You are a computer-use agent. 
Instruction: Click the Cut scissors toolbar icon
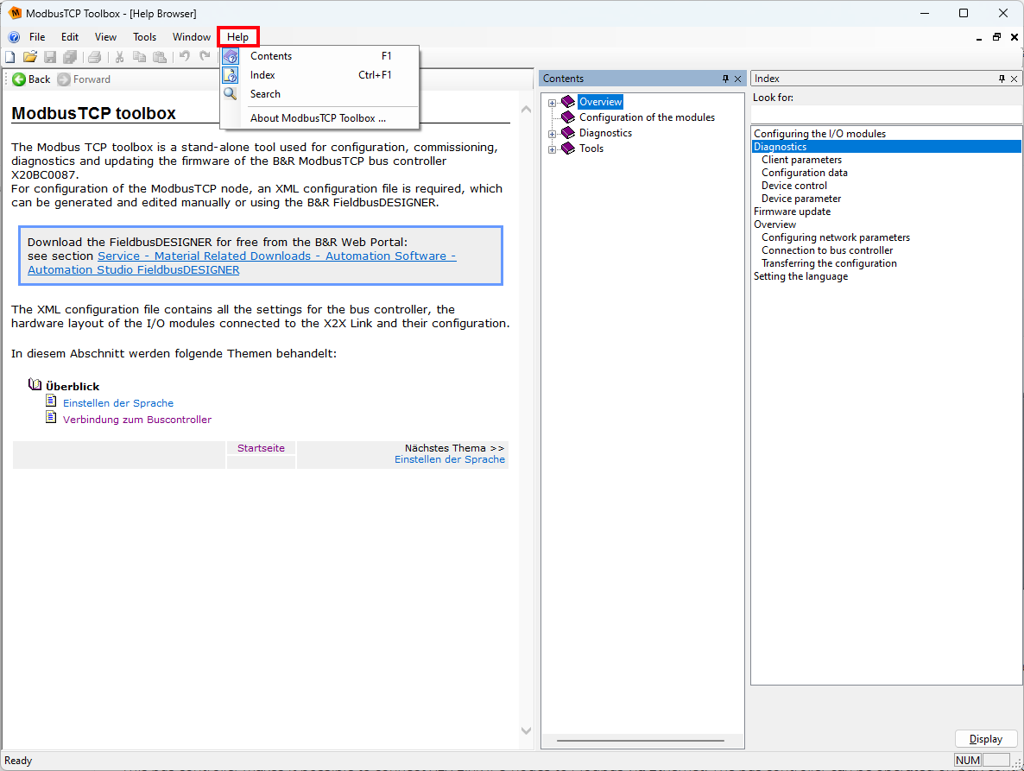pos(119,58)
